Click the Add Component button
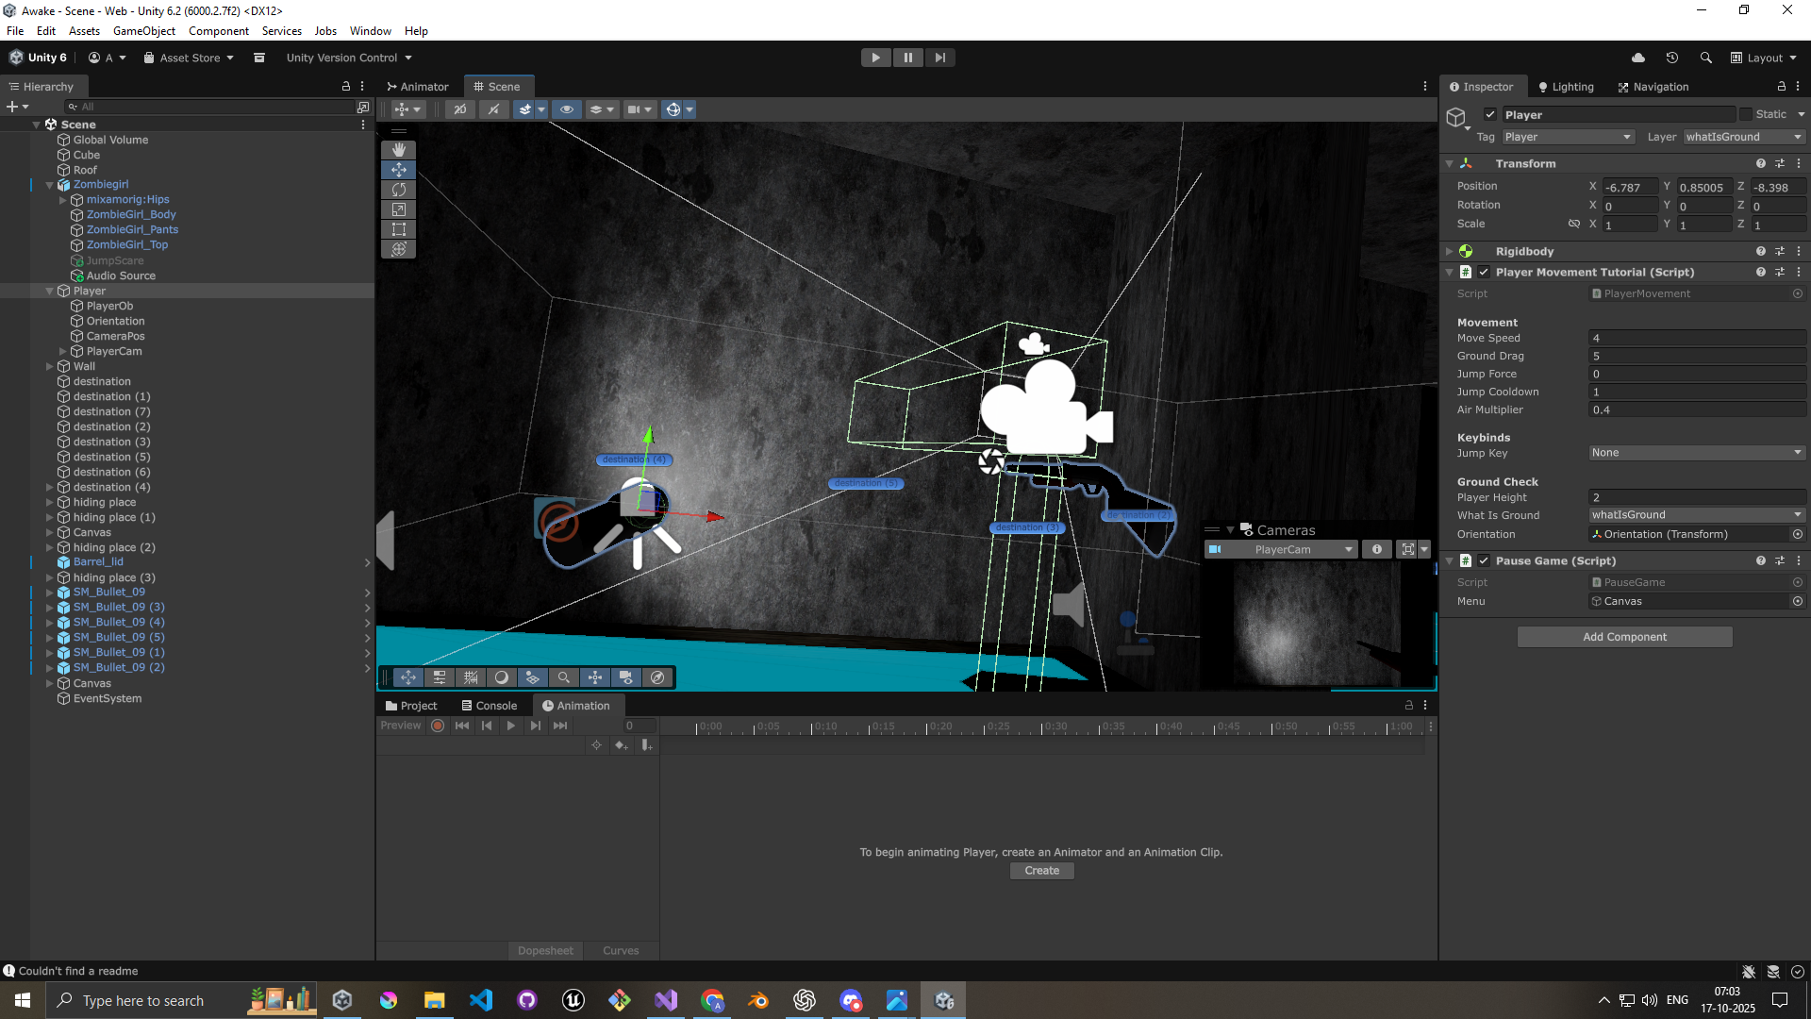Viewport: 1811px width, 1019px height. (1624, 637)
